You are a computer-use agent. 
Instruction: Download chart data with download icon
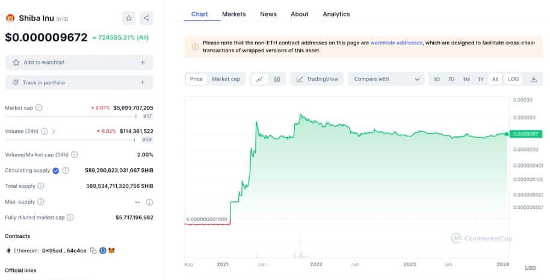[x=534, y=79]
